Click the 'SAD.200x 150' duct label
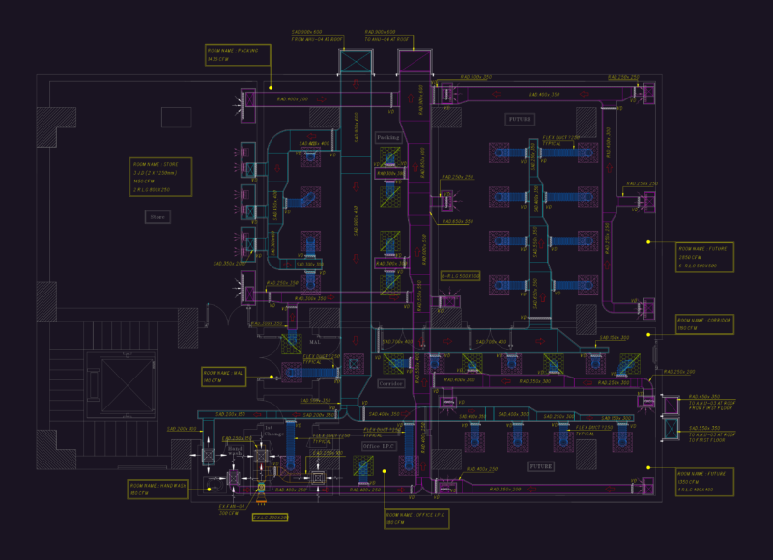This screenshot has width=773, height=560. click(230, 415)
